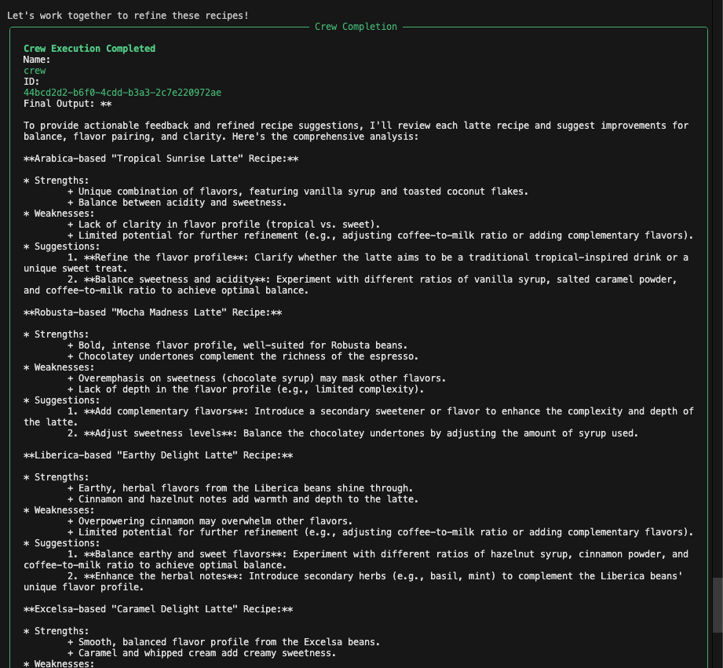Click the toasted coconut flakes strength line
Screen dimensions: 723x668
click(x=303, y=192)
